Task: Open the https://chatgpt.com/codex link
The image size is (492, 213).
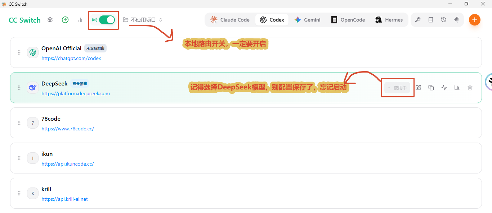Action: 71,58
